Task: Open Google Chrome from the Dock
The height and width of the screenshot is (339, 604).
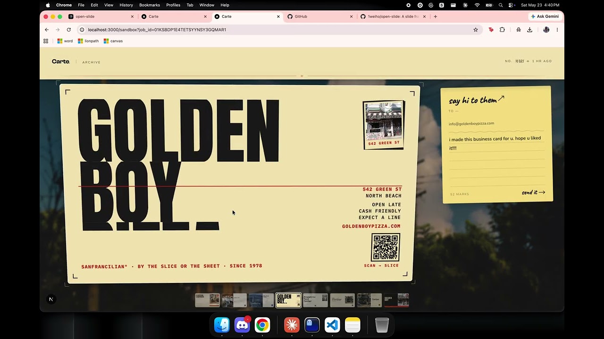Action: point(262,325)
